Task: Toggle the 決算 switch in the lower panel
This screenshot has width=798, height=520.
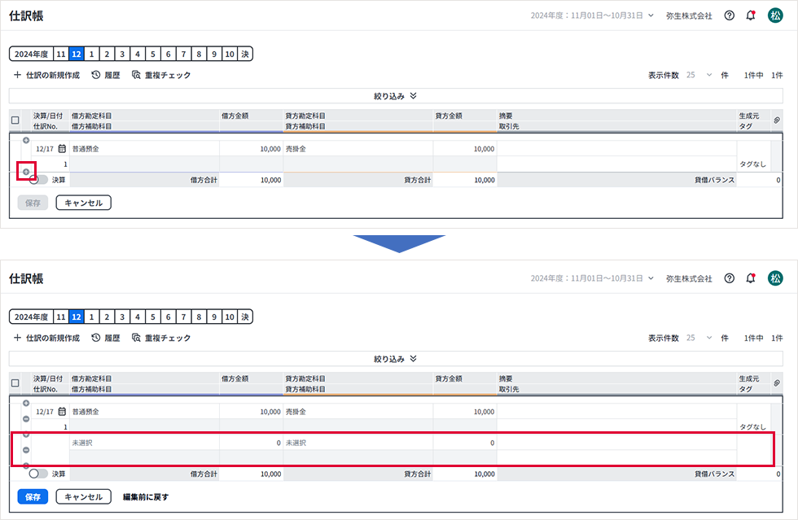Action: [x=38, y=474]
